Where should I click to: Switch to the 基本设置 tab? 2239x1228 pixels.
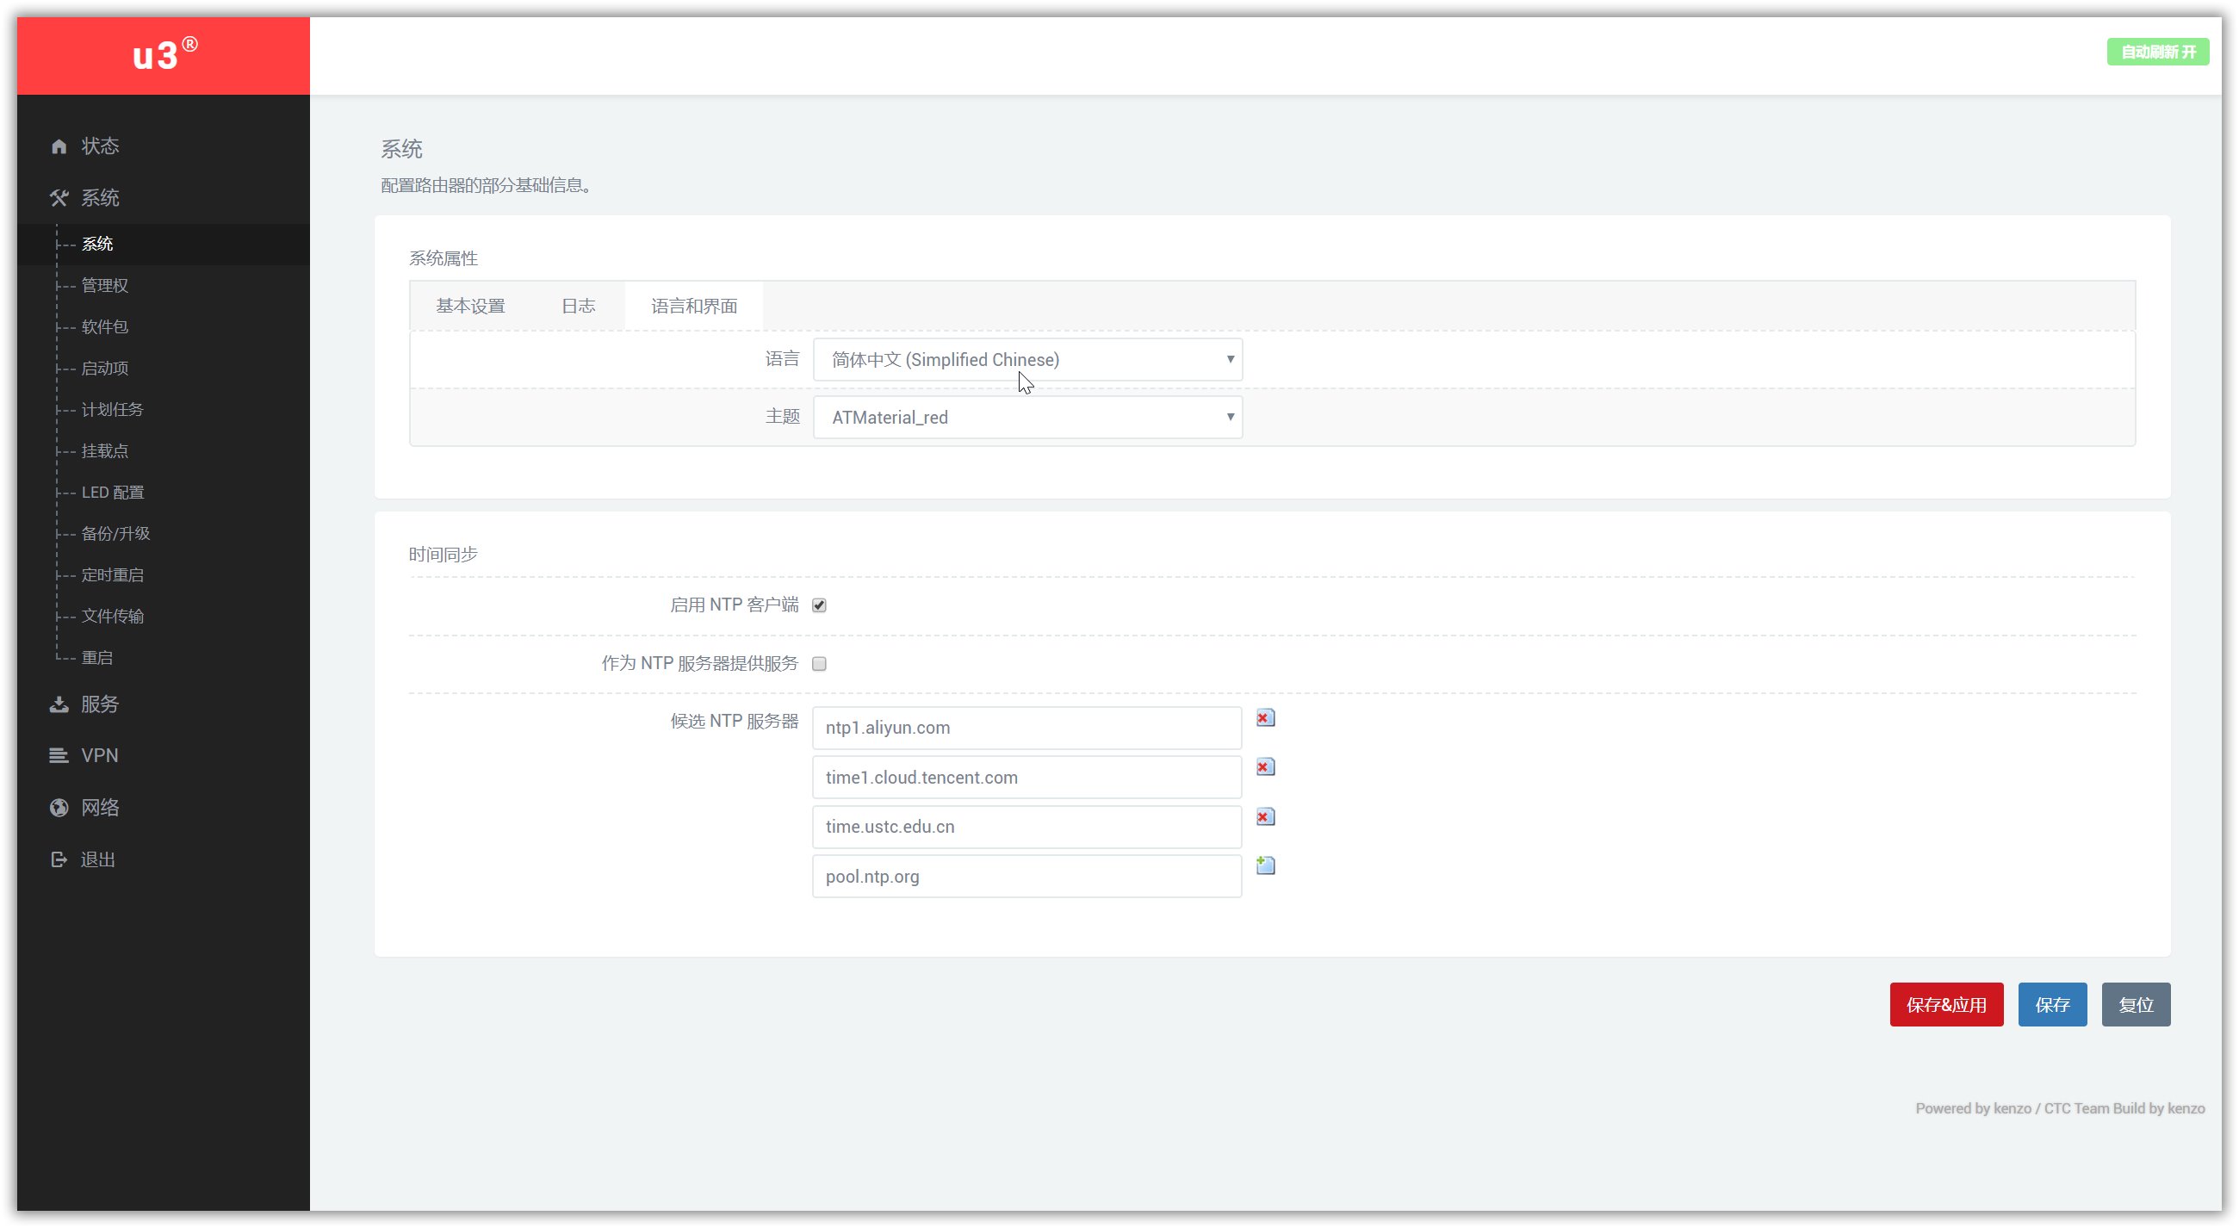click(470, 306)
